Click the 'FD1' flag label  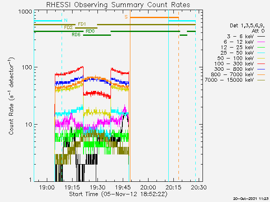(82, 24)
